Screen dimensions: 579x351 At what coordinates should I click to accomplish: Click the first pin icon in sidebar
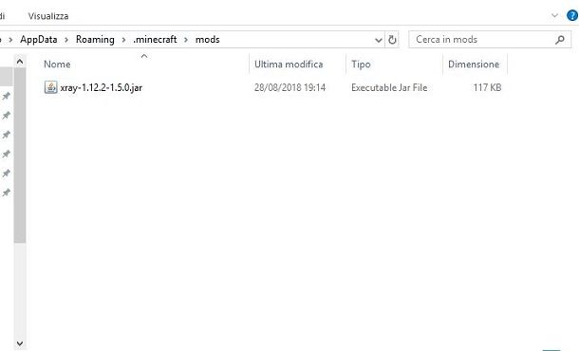coord(7,97)
